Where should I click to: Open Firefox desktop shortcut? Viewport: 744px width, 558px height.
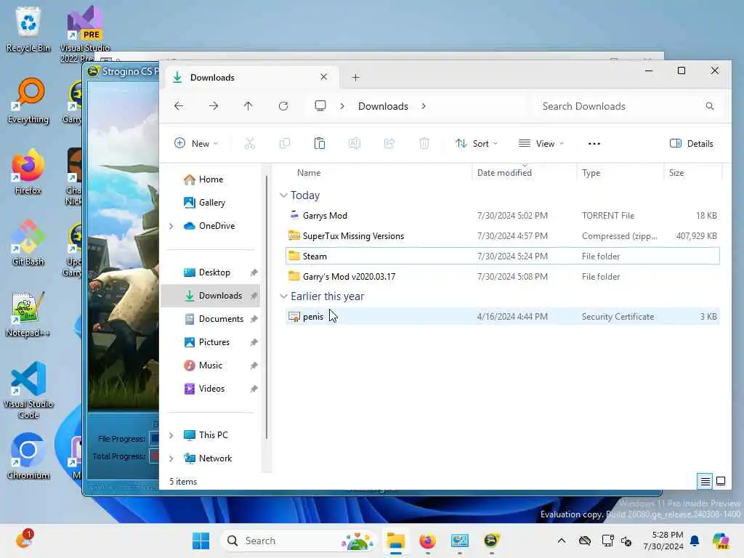pyautogui.click(x=28, y=171)
